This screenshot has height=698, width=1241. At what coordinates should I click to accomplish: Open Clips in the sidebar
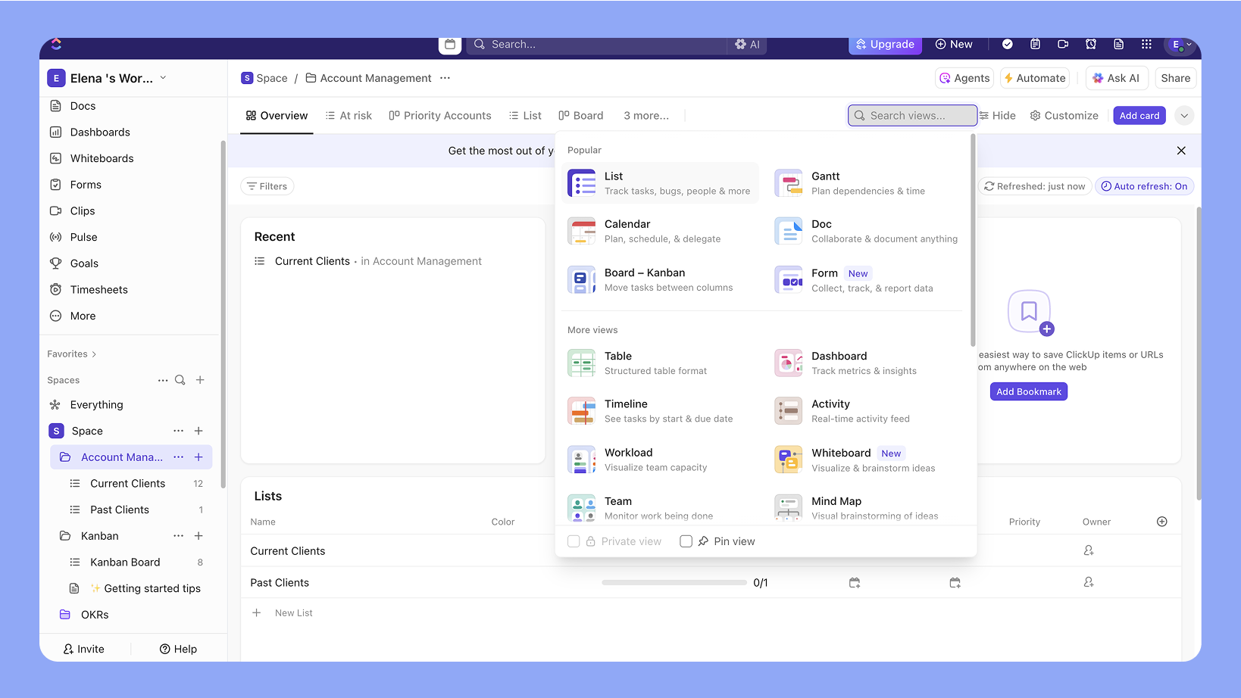pyautogui.click(x=72, y=210)
